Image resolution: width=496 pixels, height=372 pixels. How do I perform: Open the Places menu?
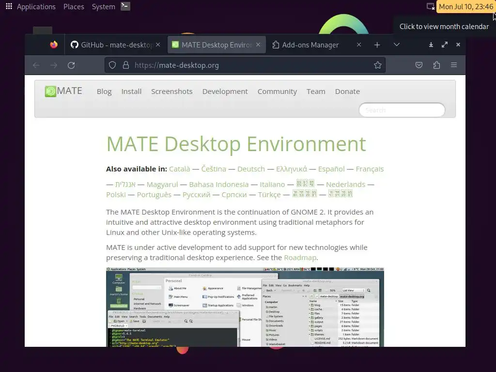74,7
